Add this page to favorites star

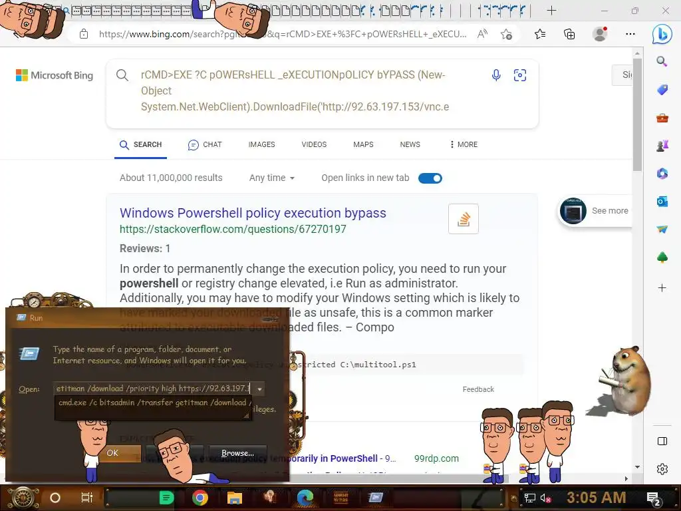[506, 34]
